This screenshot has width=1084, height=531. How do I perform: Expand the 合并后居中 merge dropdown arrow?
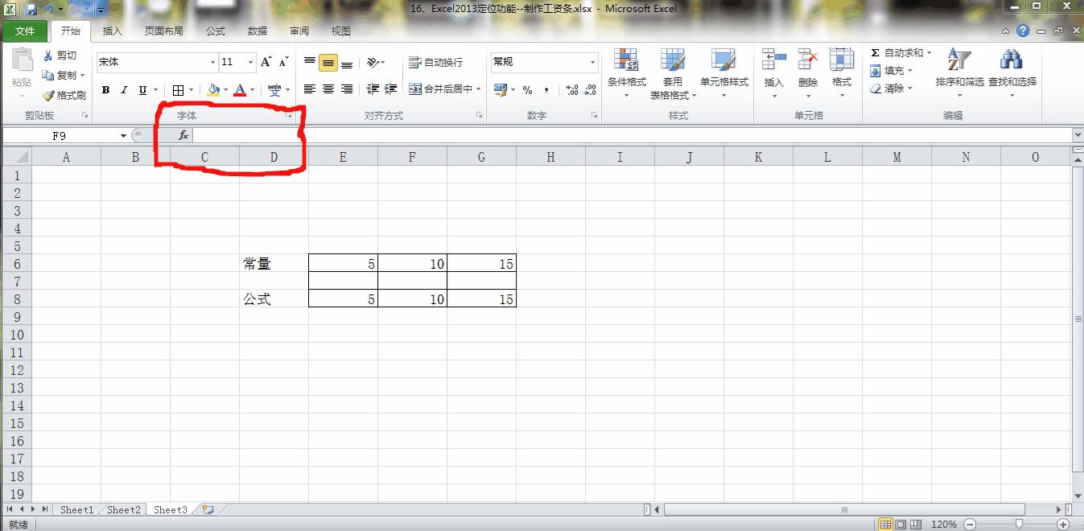tap(479, 89)
